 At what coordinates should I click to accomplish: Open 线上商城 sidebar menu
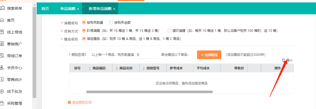click(x=15, y=32)
